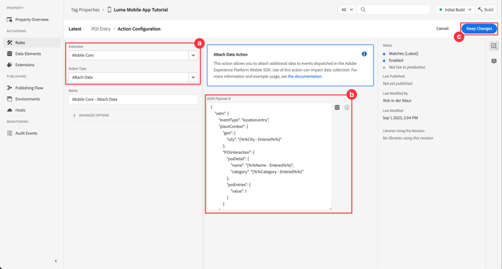Open the Extensions page
This screenshot has width=502, height=269.
pos(25,65)
